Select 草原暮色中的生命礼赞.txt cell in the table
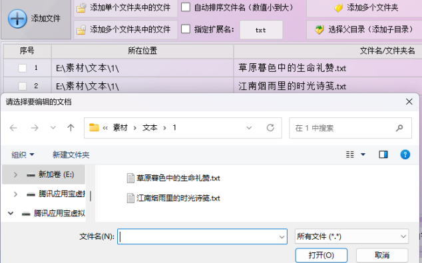Screen dimensions: 422x263 [x=327, y=68]
